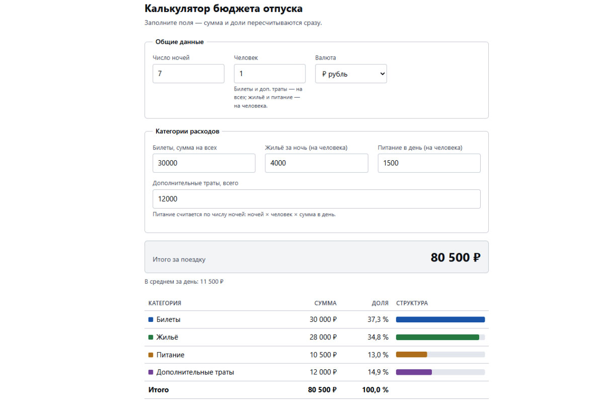Screen dimensions: 604x403
Task: Click the Дополнительные траты structure bar
Action: pos(440,372)
